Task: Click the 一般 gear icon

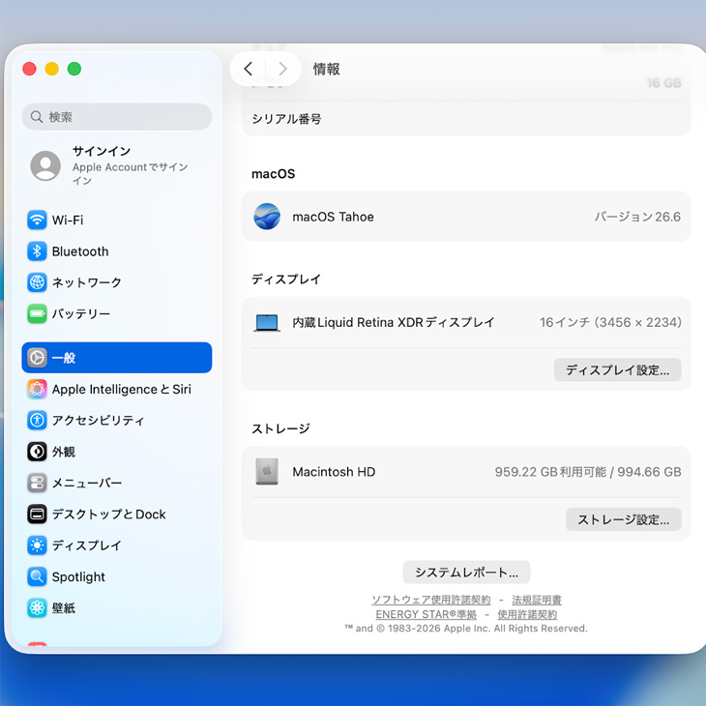Action: tap(37, 358)
